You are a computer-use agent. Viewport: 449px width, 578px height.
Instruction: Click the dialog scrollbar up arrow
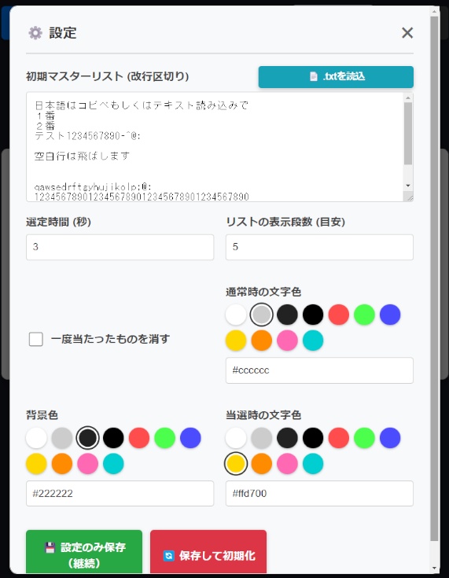click(x=434, y=12)
